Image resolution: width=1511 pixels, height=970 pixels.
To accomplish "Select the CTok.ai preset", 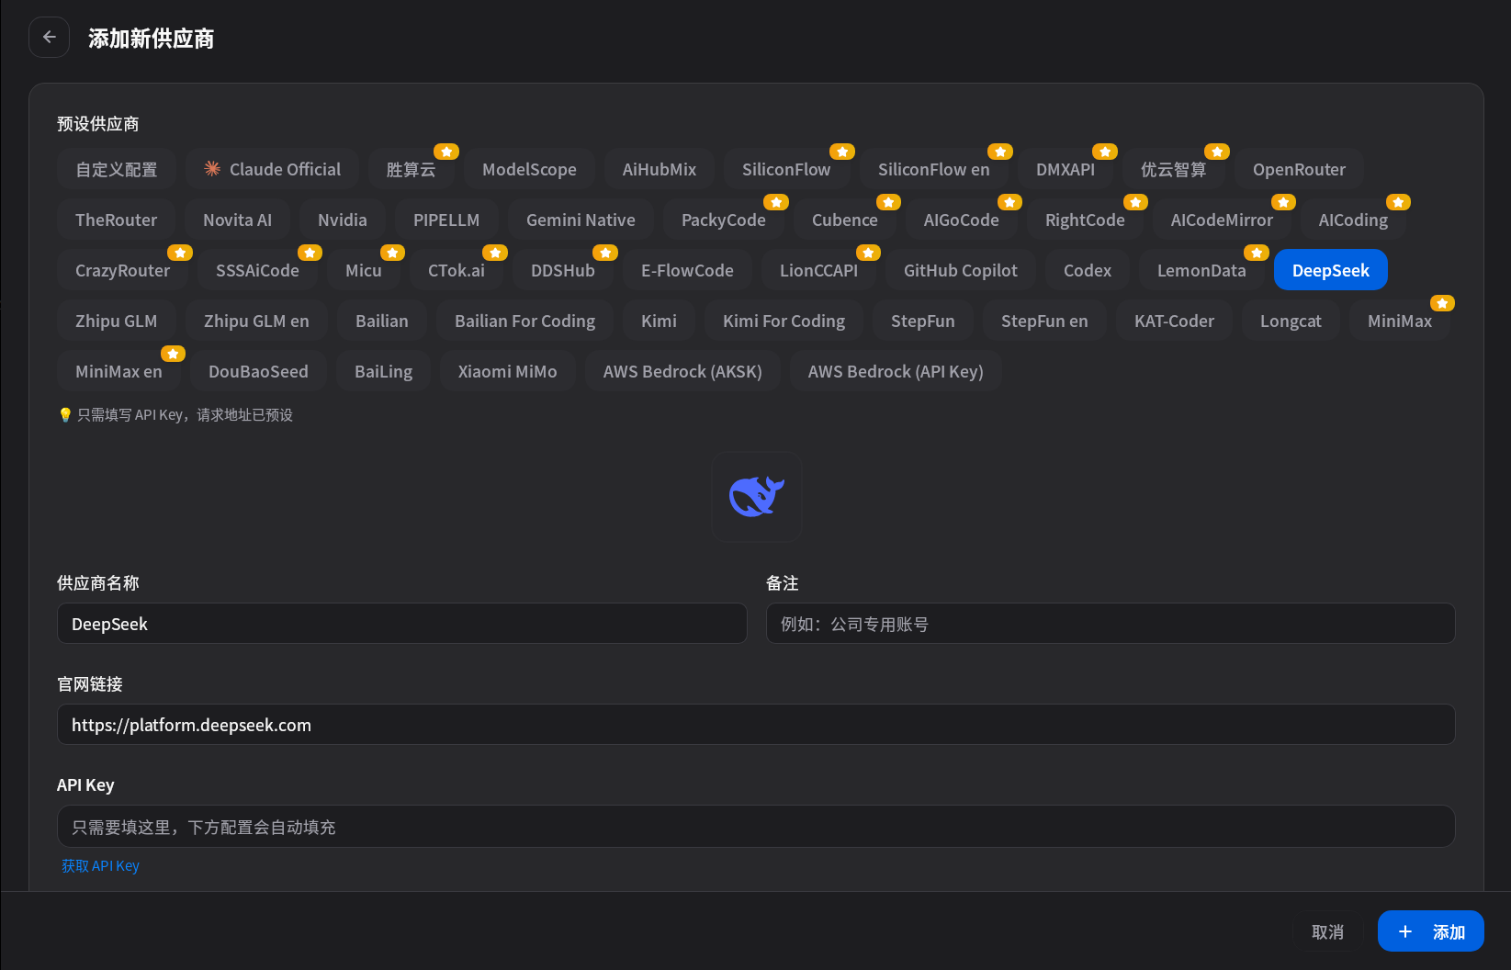I will (457, 270).
